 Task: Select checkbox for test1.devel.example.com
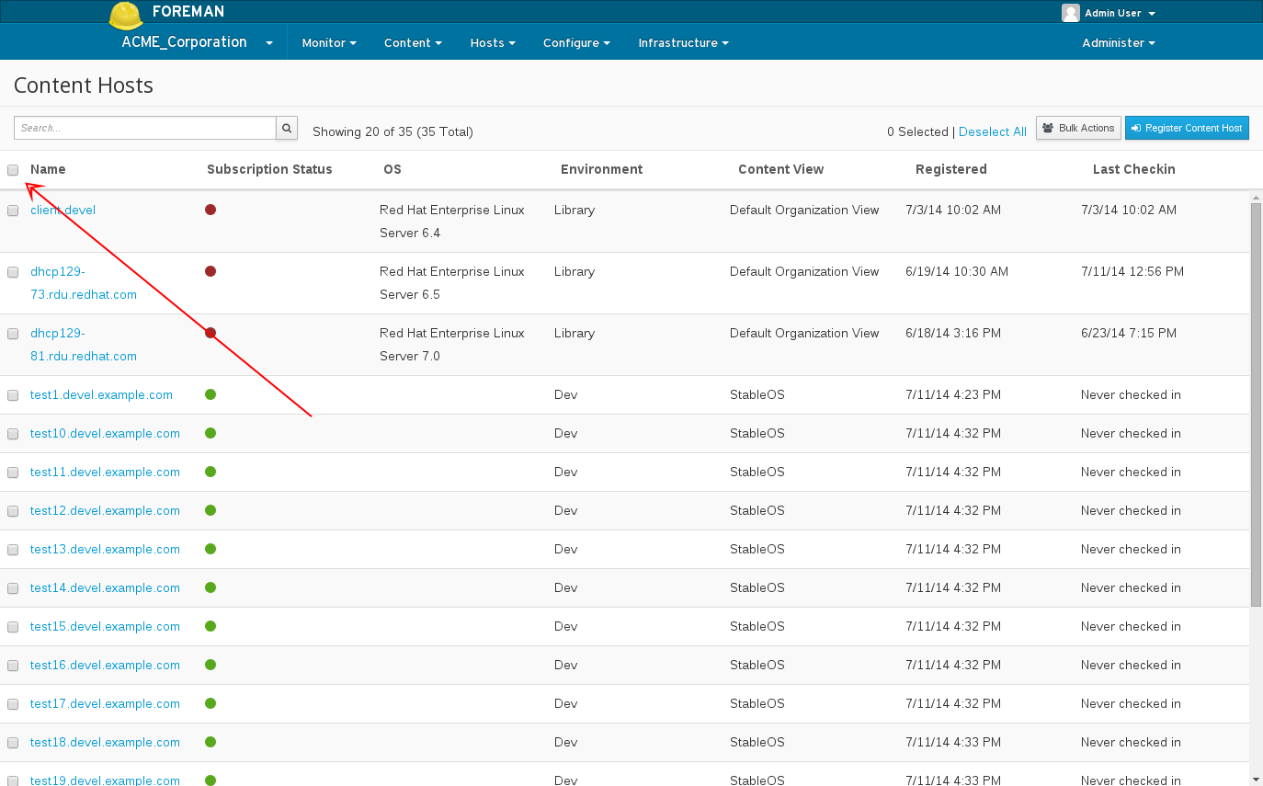13,395
